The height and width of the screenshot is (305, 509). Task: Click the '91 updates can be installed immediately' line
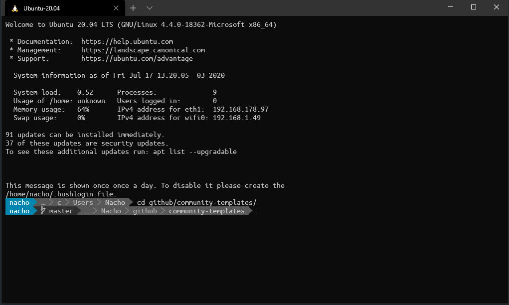click(x=85, y=135)
